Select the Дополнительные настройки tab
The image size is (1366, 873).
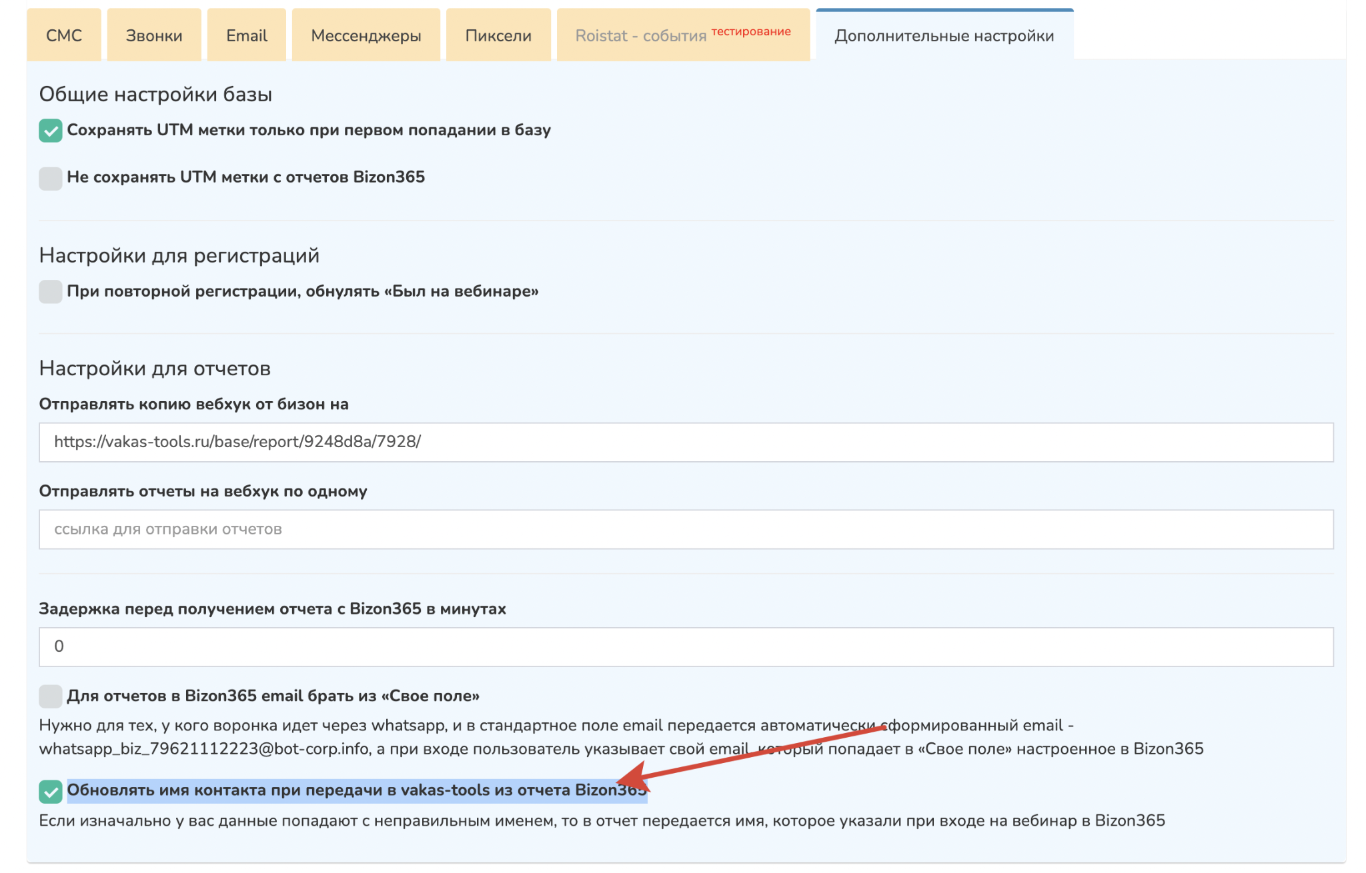[944, 35]
